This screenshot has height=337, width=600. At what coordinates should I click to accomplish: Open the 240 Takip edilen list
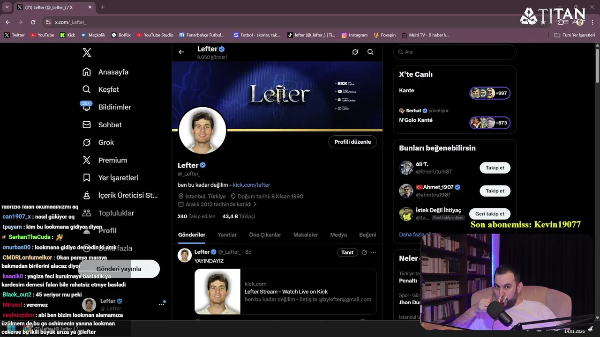(x=196, y=216)
